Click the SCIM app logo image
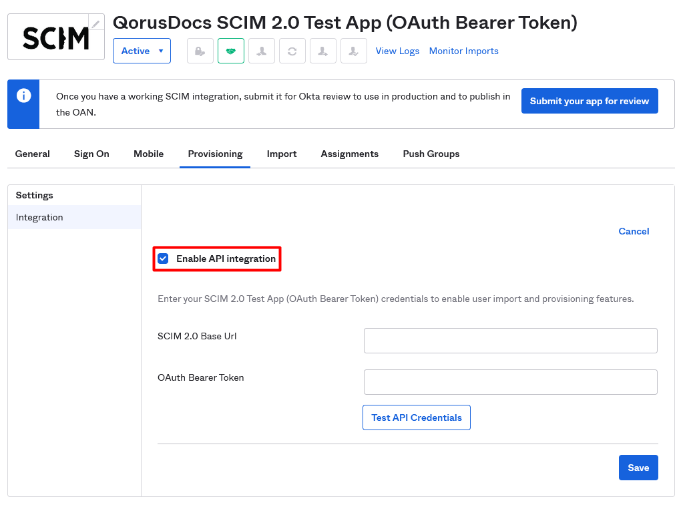The width and height of the screenshot is (679, 505). pyautogui.click(x=56, y=37)
